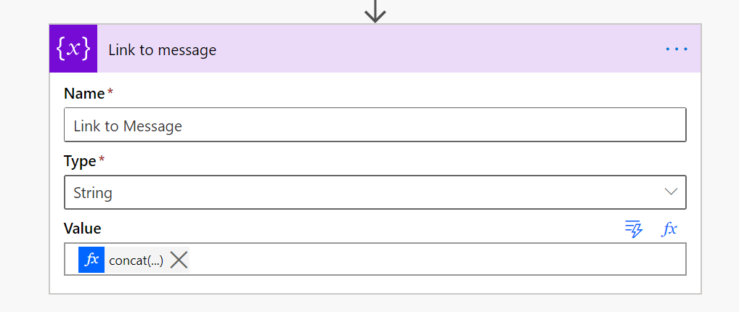Click the purple variable icon in card header
The height and width of the screenshot is (312, 739).
73,49
